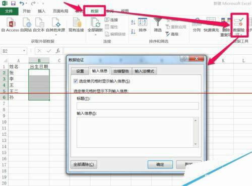Import data with 自文本 icon

[x=39, y=23]
